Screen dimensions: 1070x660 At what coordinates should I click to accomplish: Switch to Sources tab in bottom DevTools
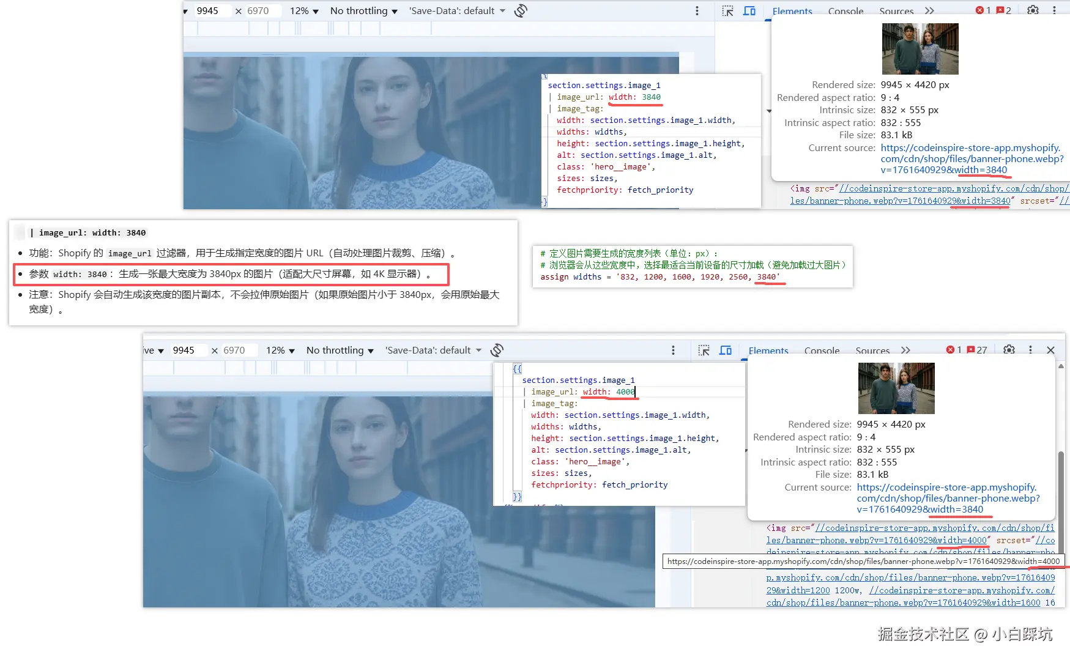[x=872, y=350]
